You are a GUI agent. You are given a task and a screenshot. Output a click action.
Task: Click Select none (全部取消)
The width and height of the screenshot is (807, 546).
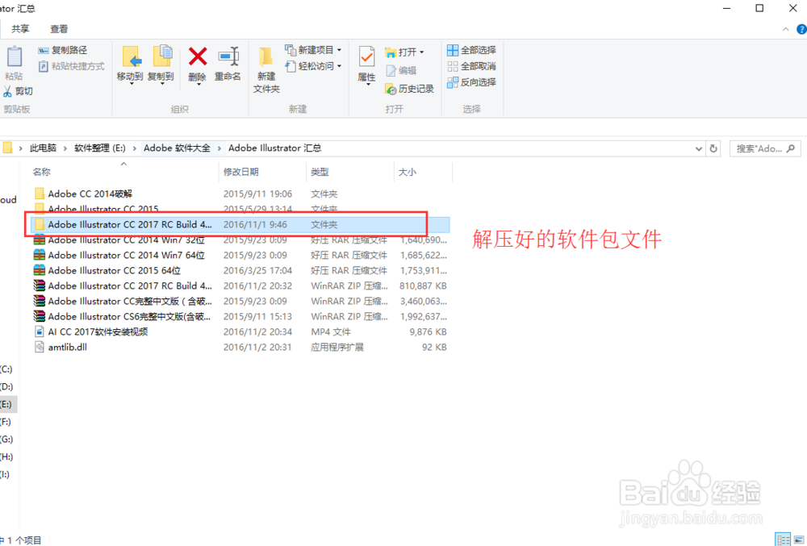(471, 66)
